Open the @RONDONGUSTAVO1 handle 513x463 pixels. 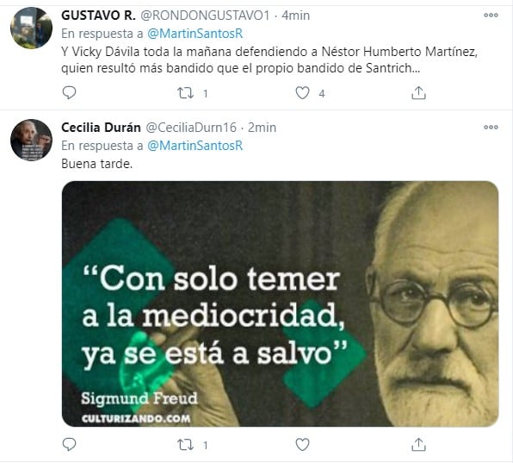point(205,16)
